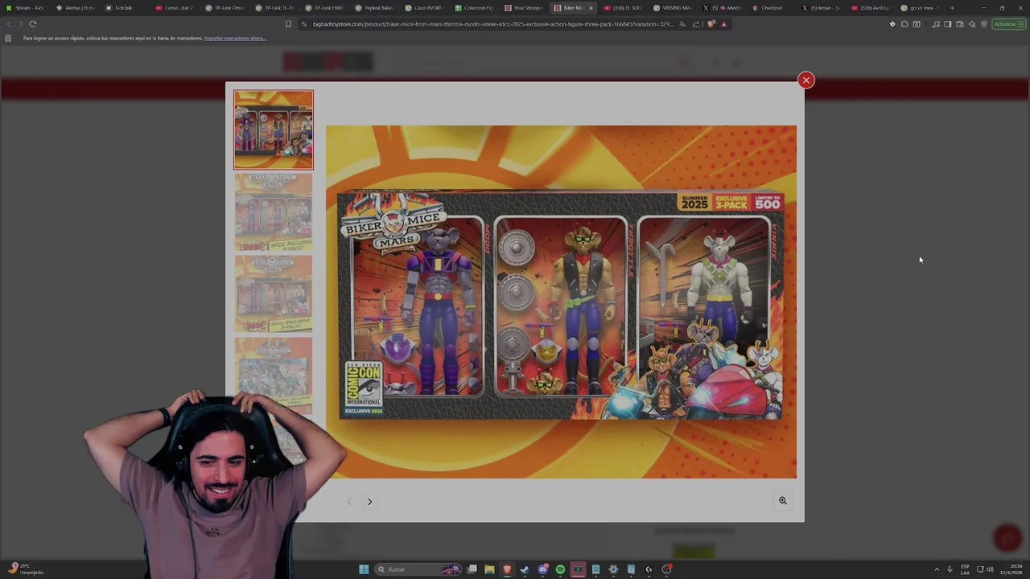
Task: Open the volume control in system tray
Action: [990, 569]
